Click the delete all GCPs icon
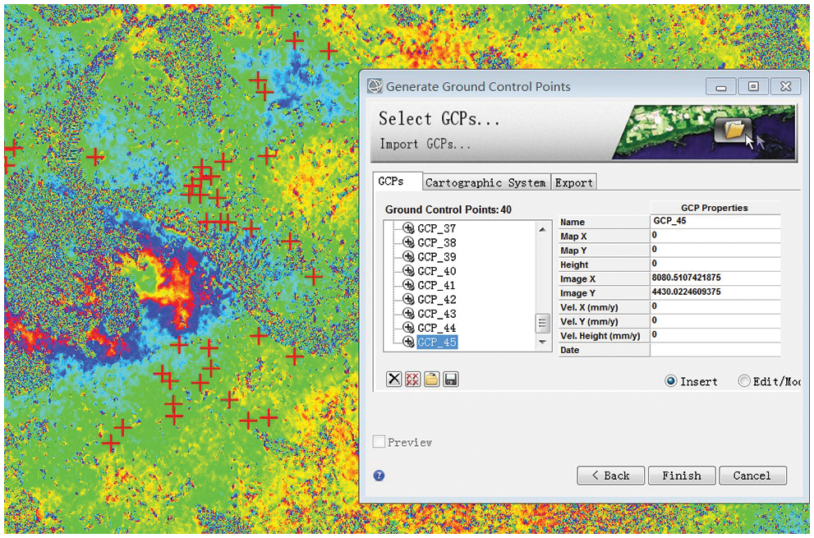This screenshot has width=814, height=538. tap(413, 379)
